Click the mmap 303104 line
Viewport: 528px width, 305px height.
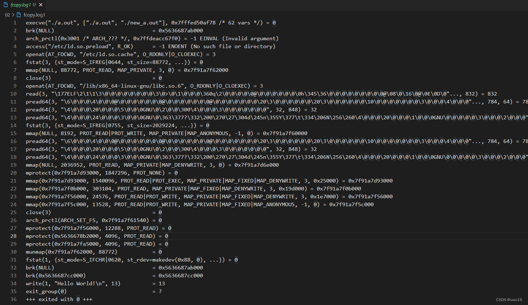coord(193,189)
